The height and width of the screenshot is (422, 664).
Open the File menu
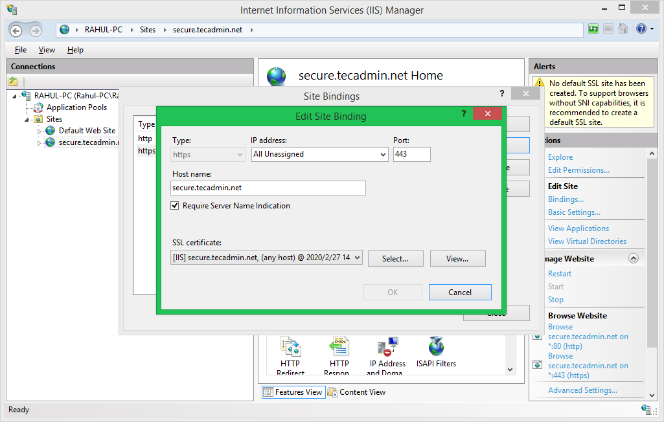[x=20, y=50]
